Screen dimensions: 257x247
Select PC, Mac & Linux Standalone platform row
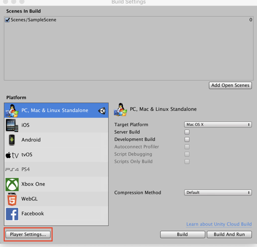point(55,111)
